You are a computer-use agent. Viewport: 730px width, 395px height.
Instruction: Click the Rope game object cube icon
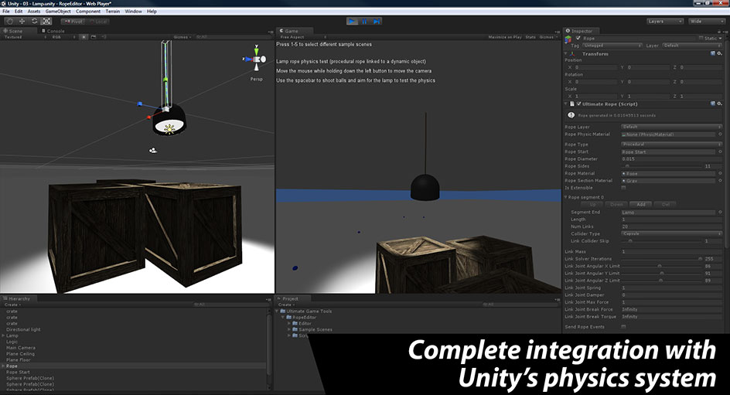(x=568, y=39)
